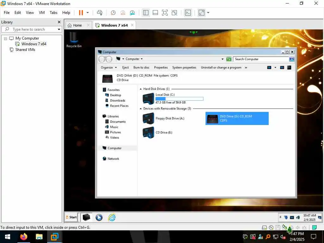The image size is (324, 243).
Task: Click the help icon in Computer window
Action: point(289,68)
